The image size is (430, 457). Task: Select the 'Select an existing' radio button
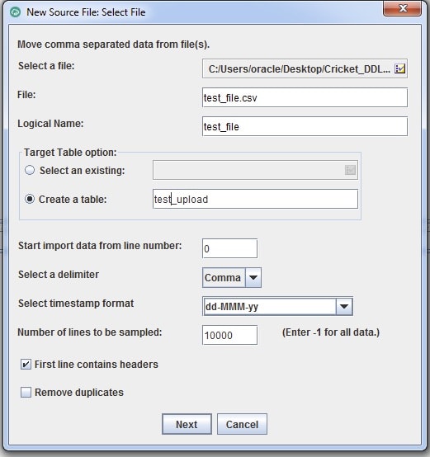point(30,170)
